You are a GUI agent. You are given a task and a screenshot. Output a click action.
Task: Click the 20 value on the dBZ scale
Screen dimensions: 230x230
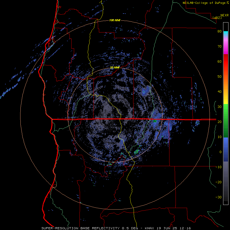[x=220, y=122]
